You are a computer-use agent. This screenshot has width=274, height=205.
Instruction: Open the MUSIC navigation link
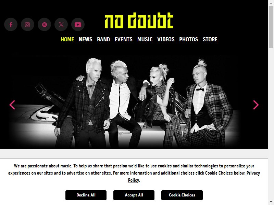[x=145, y=39]
